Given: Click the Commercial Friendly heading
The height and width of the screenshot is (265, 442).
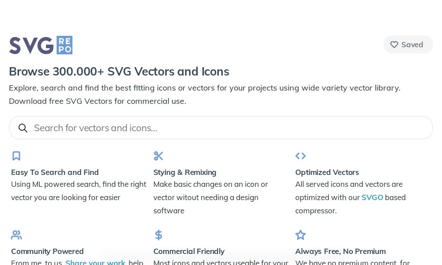Looking at the screenshot, I should point(189,251).
